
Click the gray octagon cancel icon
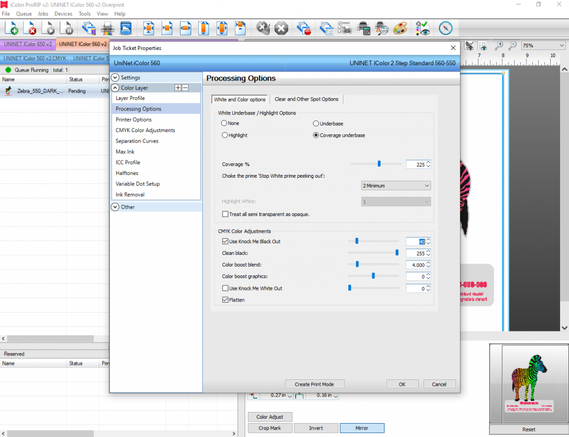click(281, 28)
